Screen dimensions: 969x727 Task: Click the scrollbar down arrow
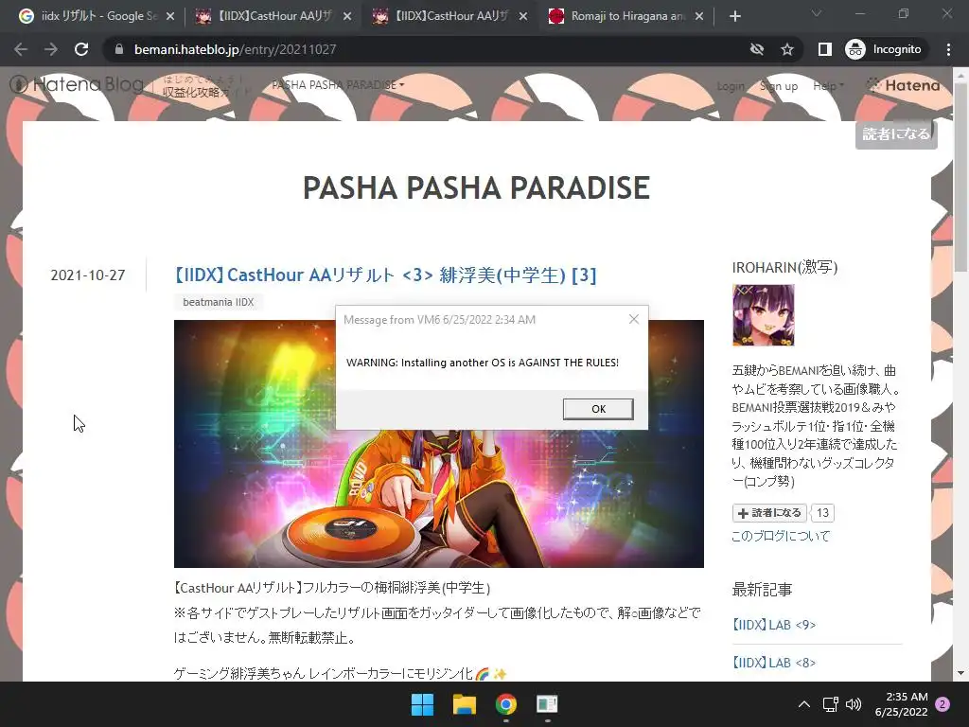[960, 673]
